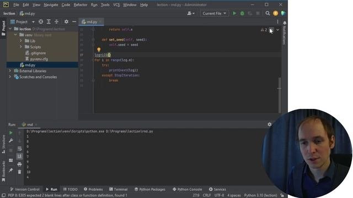Open Search Everywhere magnifier
The height and width of the screenshot is (198, 353).
point(268,13)
